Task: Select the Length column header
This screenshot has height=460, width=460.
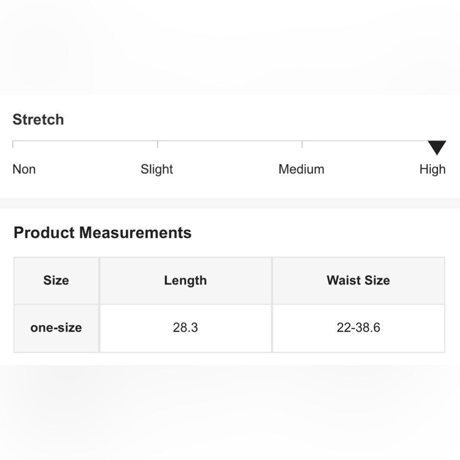Action: 185,281
